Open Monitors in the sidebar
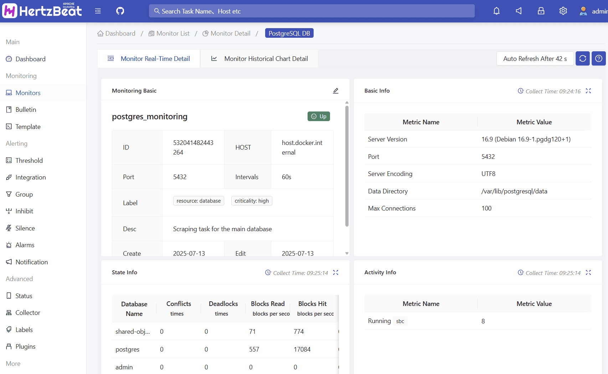 [x=43, y=93]
